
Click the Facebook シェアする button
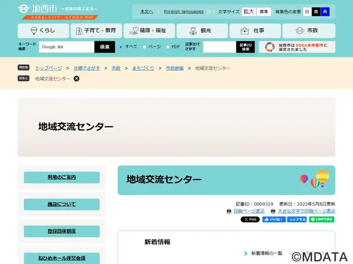coord(297,220)
